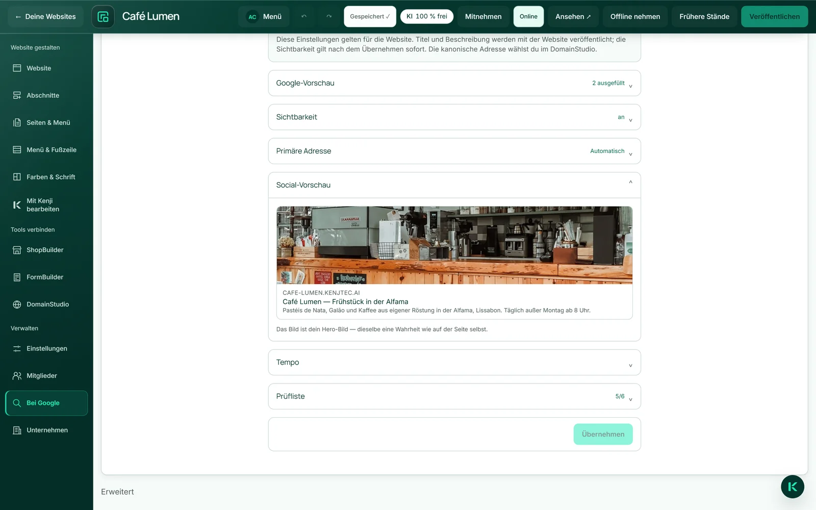Toggle the Online status pill

[528, 16]
